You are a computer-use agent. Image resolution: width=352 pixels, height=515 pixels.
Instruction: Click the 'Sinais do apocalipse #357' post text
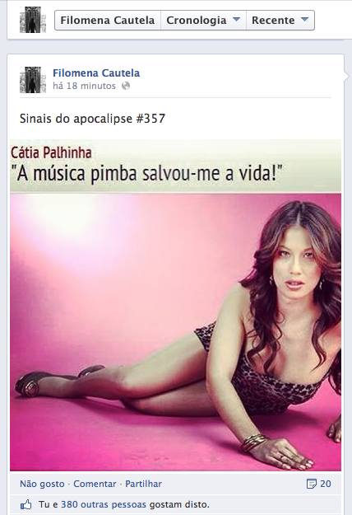pos(92,119)
